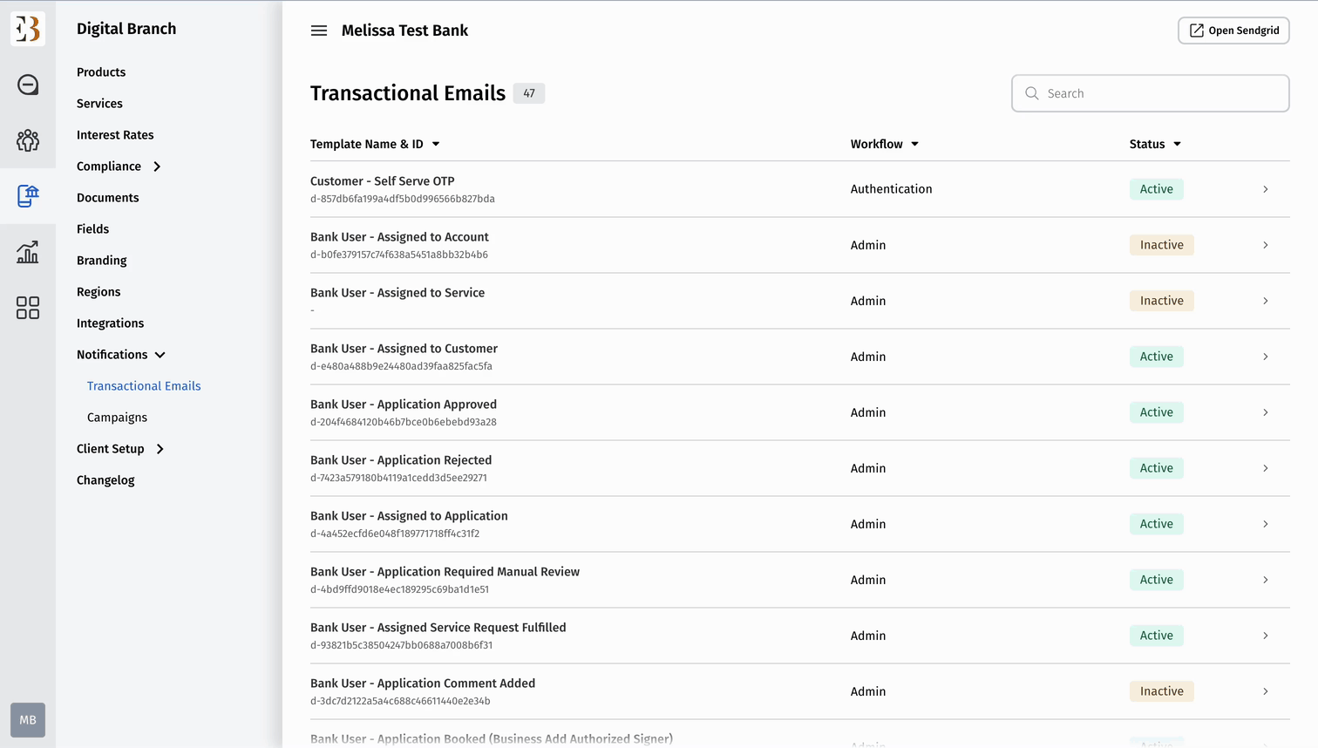Viewport: 1318px width, 748px height.
Task: Open the analytics chart icon in left rail
Action: (x=28, y=252)
